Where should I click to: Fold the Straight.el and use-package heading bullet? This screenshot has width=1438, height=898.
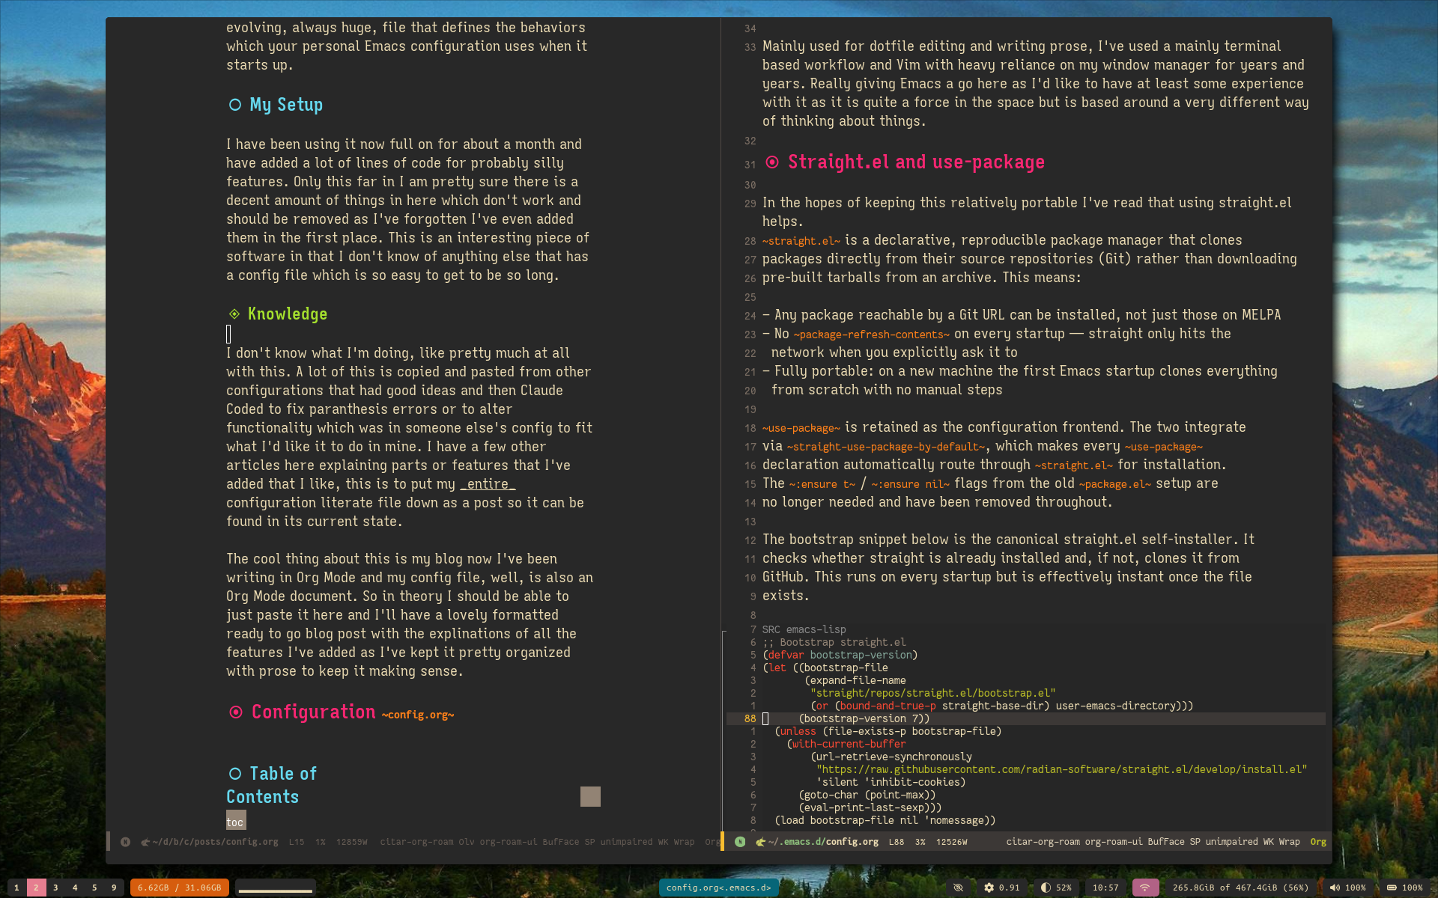click(x=772, y=162)
